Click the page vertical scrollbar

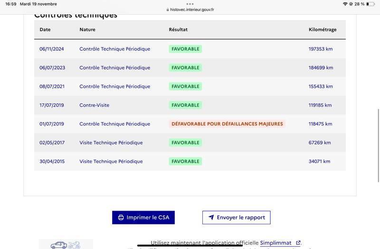click(x=378, y=146)
